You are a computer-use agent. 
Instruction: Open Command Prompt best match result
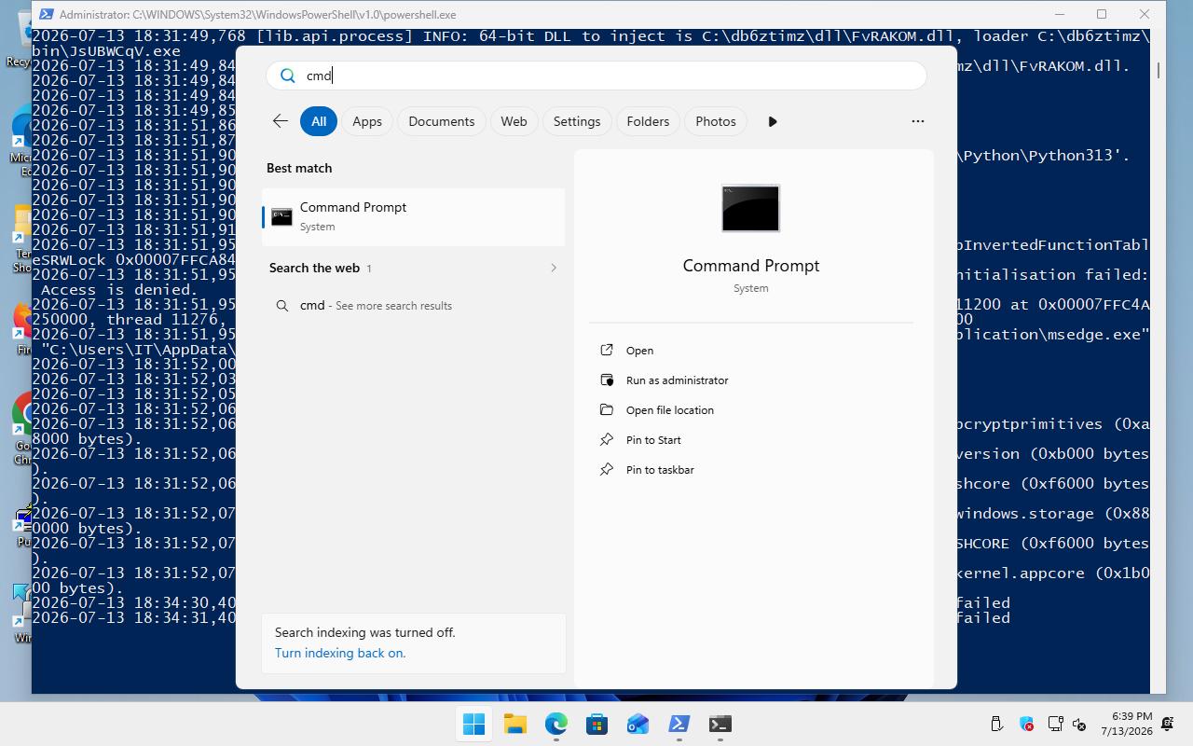(413, 216)
